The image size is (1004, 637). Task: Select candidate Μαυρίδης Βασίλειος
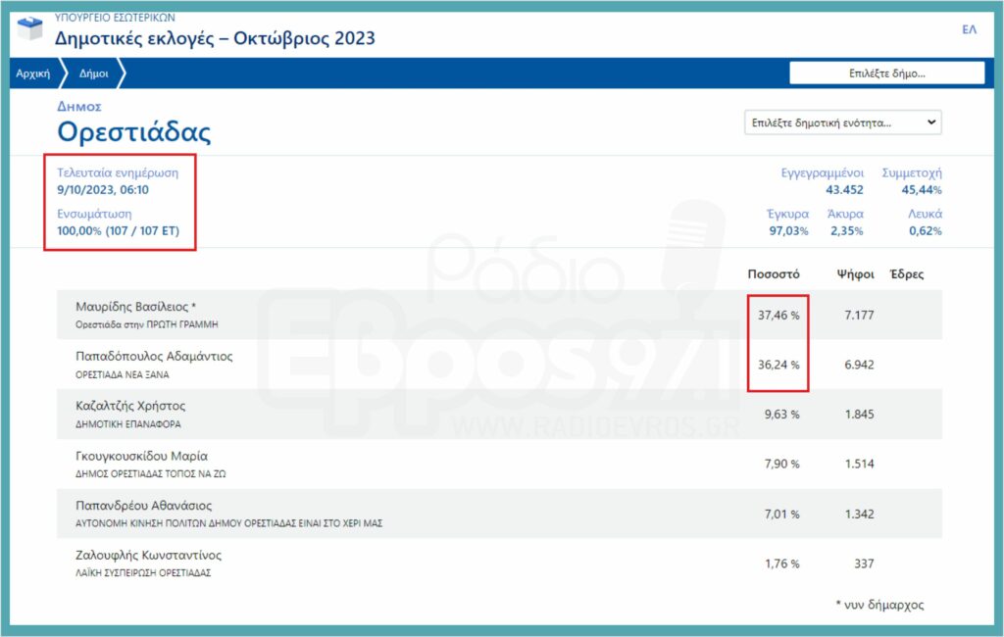coord(136,306)
